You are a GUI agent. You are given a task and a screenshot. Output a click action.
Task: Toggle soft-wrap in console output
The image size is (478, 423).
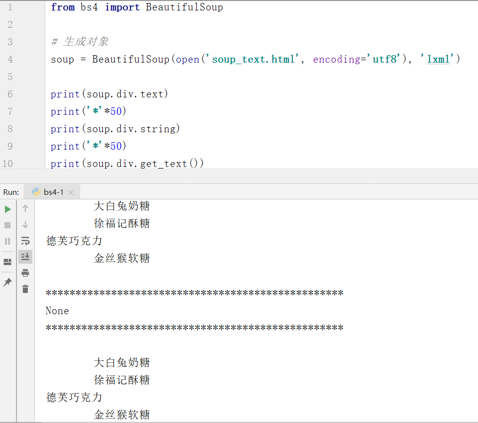point(25,241)
